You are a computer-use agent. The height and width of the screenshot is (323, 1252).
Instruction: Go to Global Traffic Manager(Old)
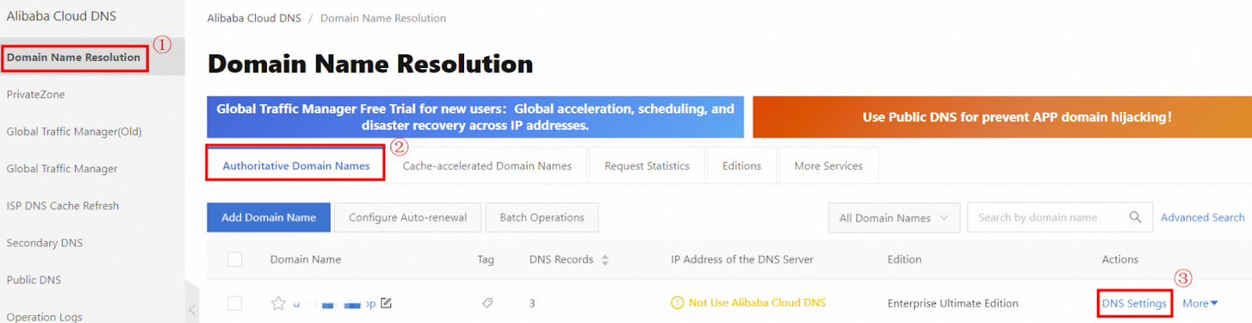pyautogui.click(x=74, y=131)
